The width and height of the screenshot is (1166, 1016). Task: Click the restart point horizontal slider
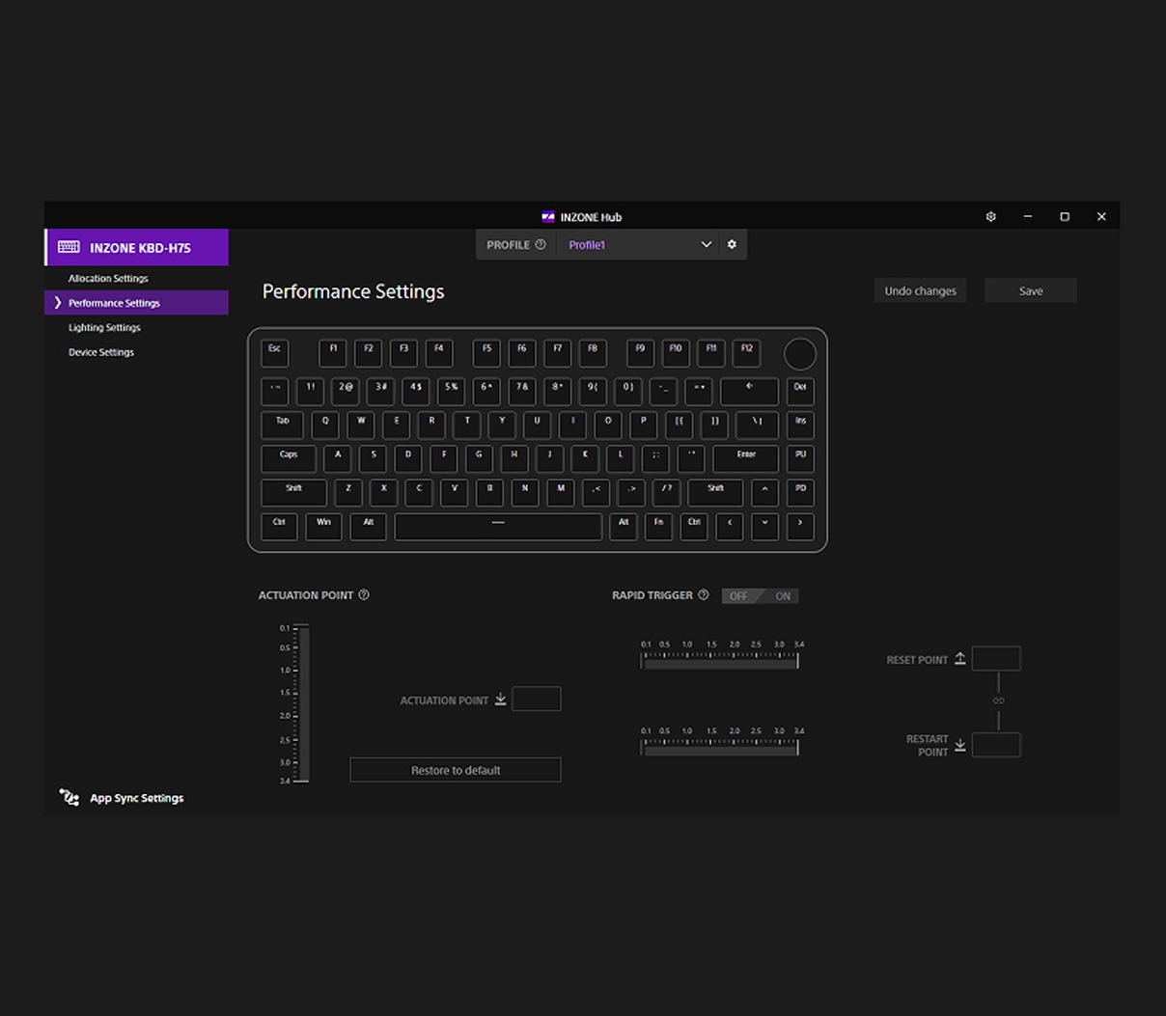tap(720, 749)
